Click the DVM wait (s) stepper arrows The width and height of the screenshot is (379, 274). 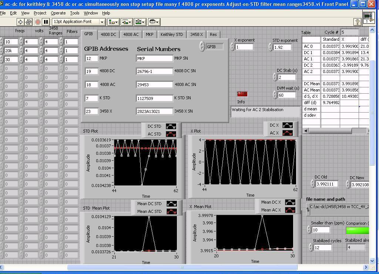pos(275,95)
